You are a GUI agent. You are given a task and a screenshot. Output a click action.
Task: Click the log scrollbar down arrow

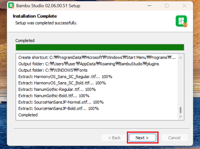[x=181, y=117]
